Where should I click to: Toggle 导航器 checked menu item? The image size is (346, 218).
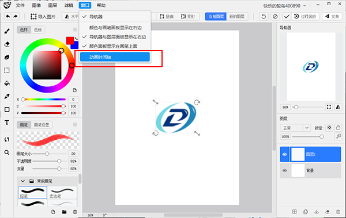tap(115, 17)
